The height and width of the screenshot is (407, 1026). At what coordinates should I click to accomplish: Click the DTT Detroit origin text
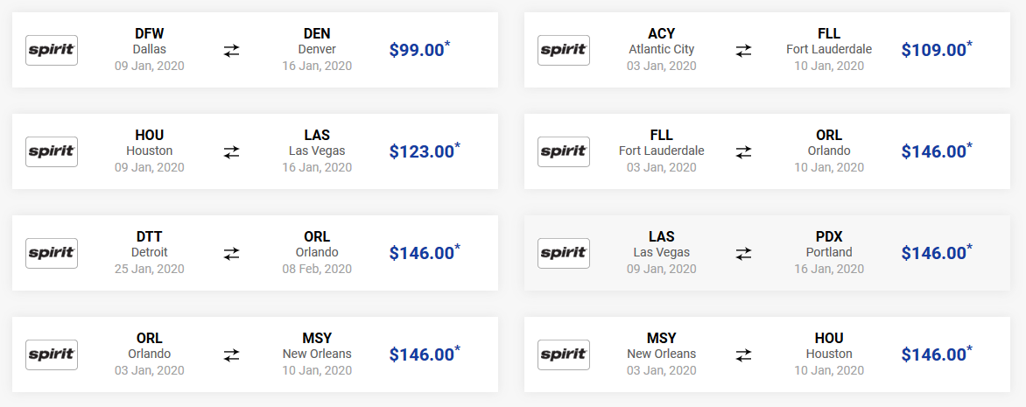tap(149, 244)
